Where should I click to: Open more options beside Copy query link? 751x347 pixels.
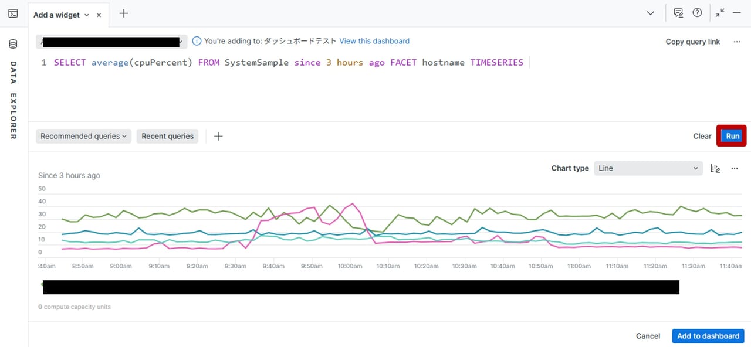point(735,42)
